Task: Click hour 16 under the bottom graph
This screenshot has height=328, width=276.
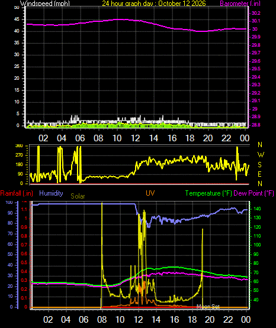Action: [174, 320]
